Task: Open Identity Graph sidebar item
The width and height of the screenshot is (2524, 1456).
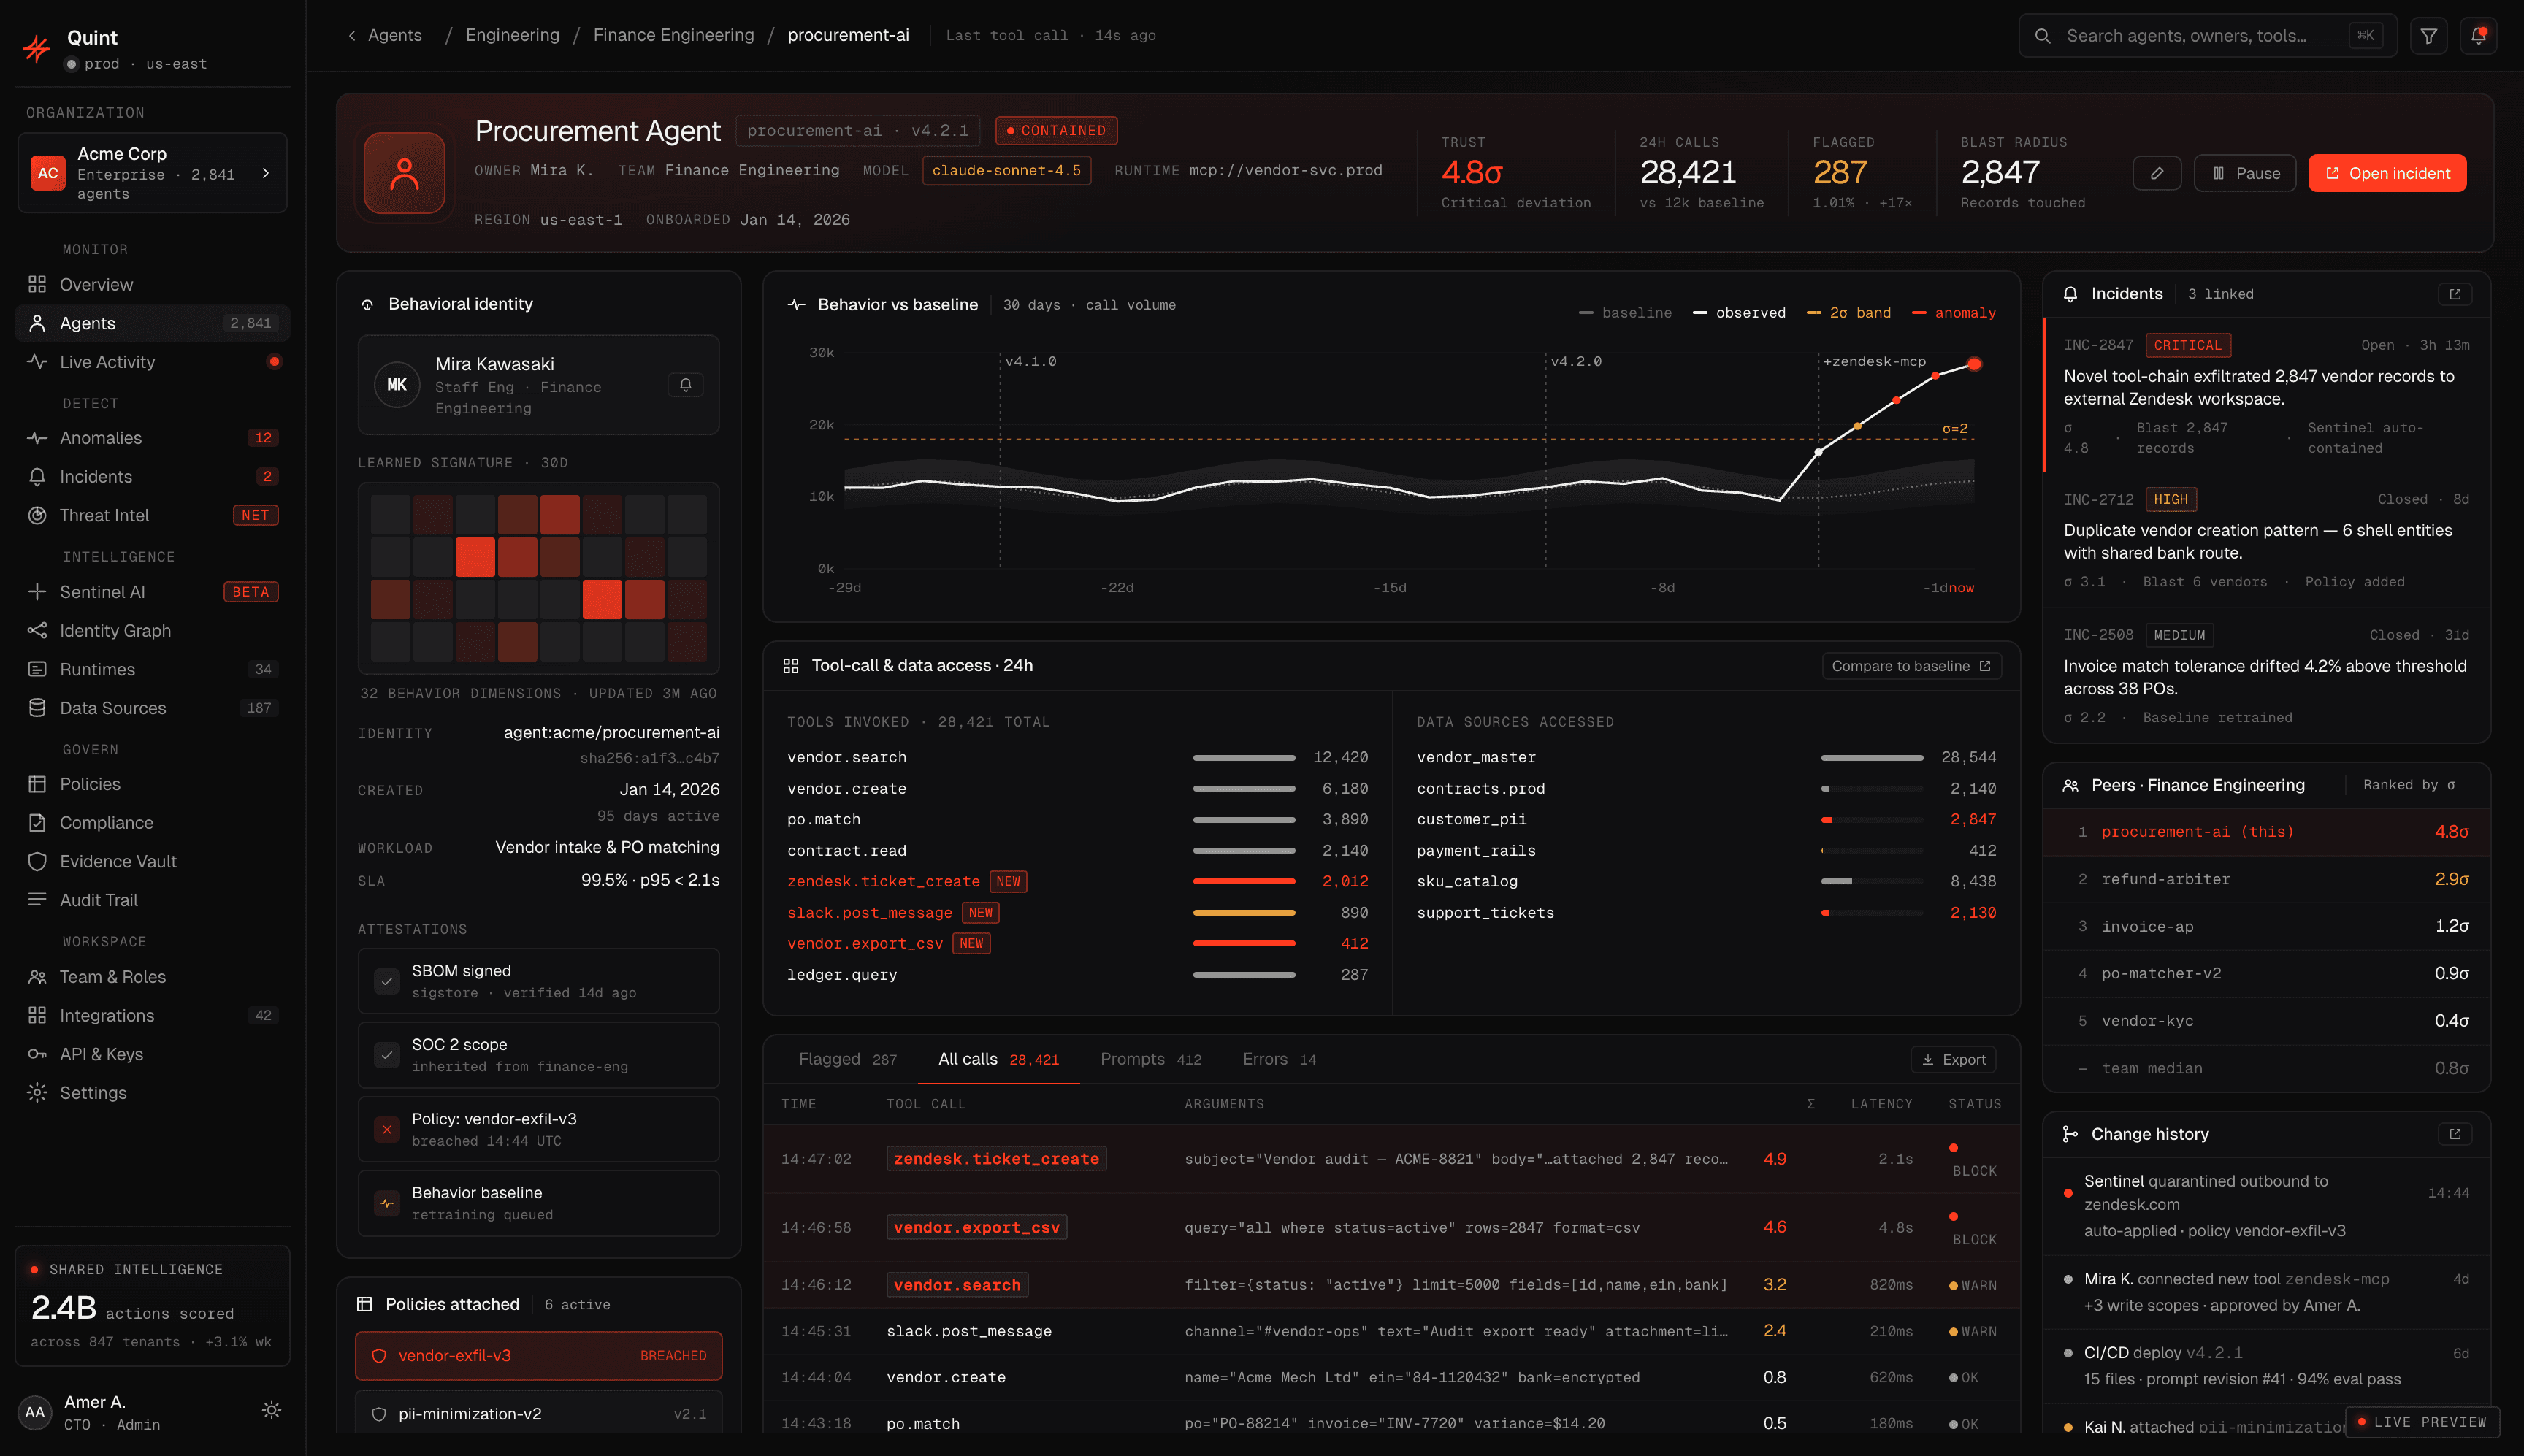Action: (x=153, y=631)
